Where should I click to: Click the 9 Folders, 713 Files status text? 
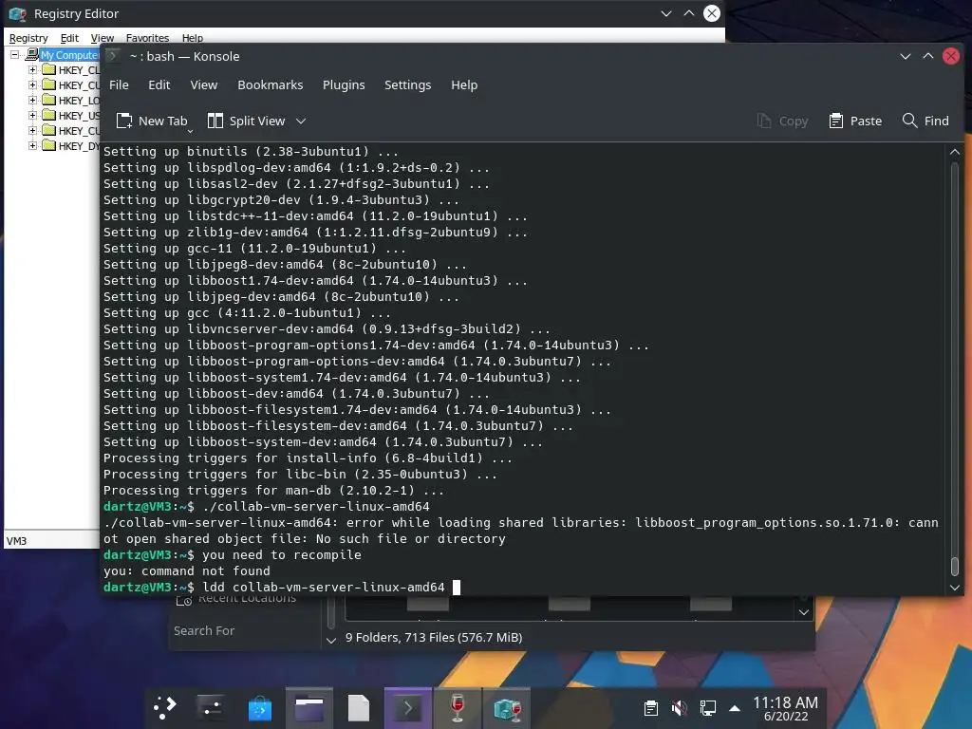434,637
